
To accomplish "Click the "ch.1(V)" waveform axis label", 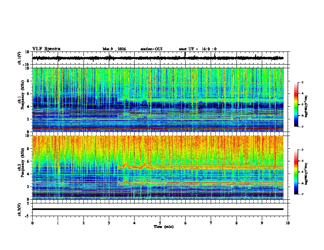I will 20,58.
